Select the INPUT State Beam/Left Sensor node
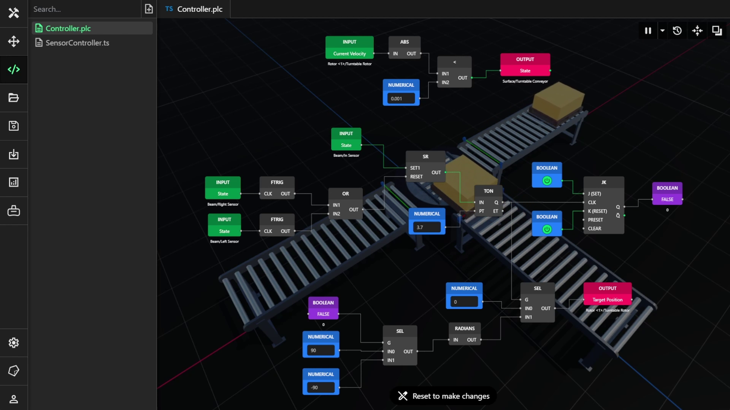Viewport: 730px width, 410px height. coord(224,225)
